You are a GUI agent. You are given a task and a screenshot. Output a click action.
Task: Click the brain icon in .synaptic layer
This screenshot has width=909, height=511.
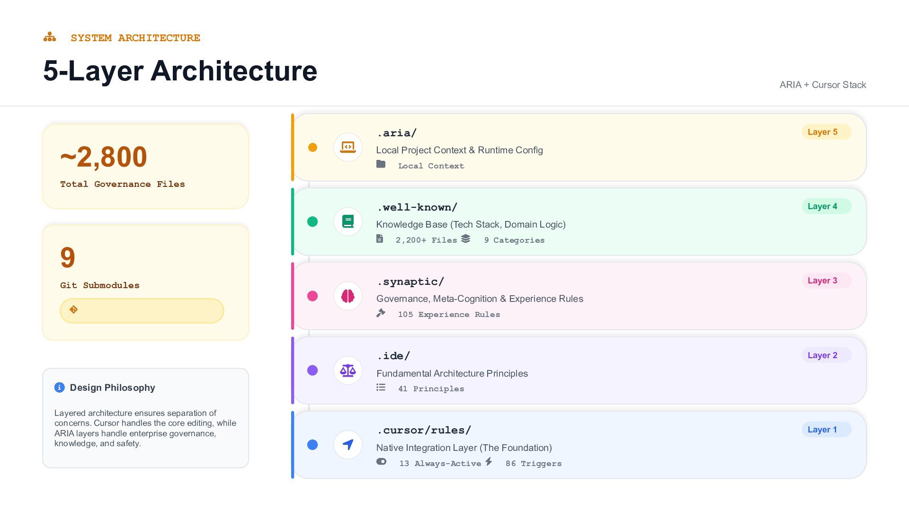(348, 296)
